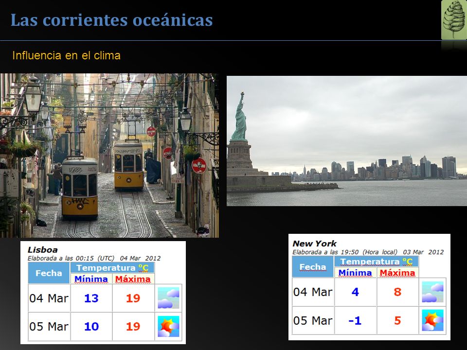Image resolution: width=467 pixels, height=350 pixels.
Task: Click New York minimum value '-1'
Action: tap(355, 320)
